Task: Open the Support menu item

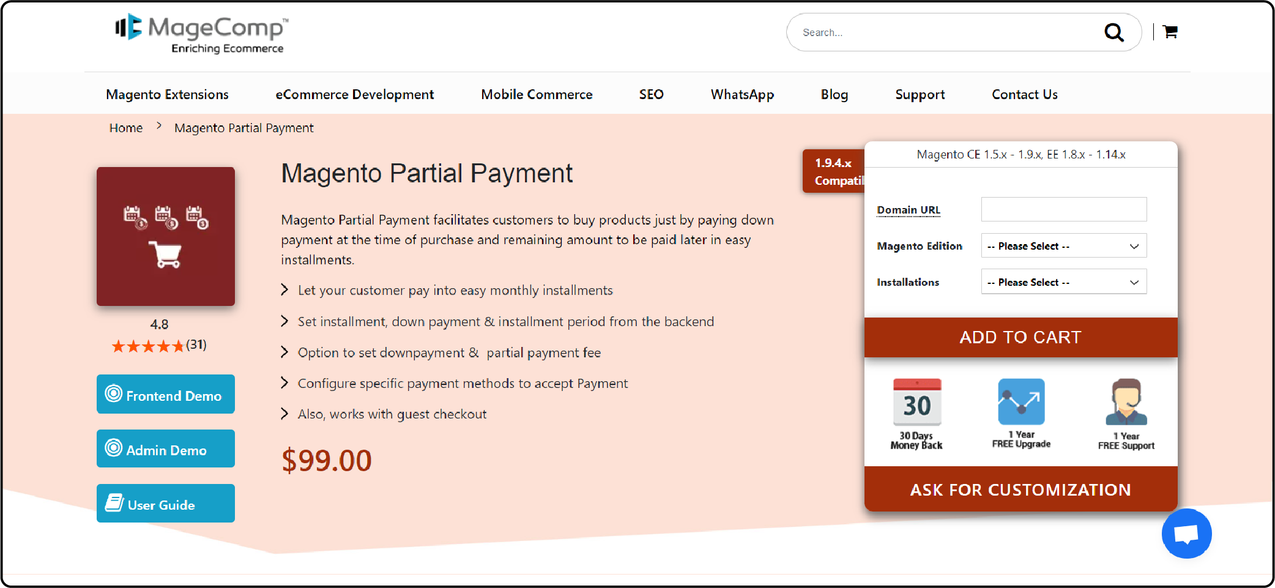Action: 920,94
